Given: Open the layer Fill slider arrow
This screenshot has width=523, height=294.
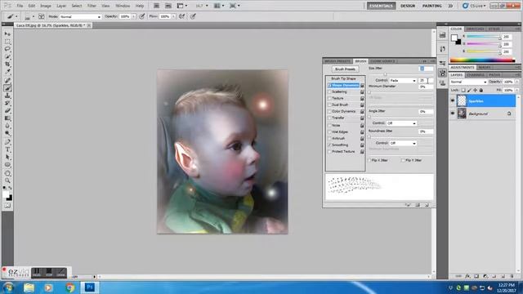Looking at the screenshot, I should (x=517, y=91).
